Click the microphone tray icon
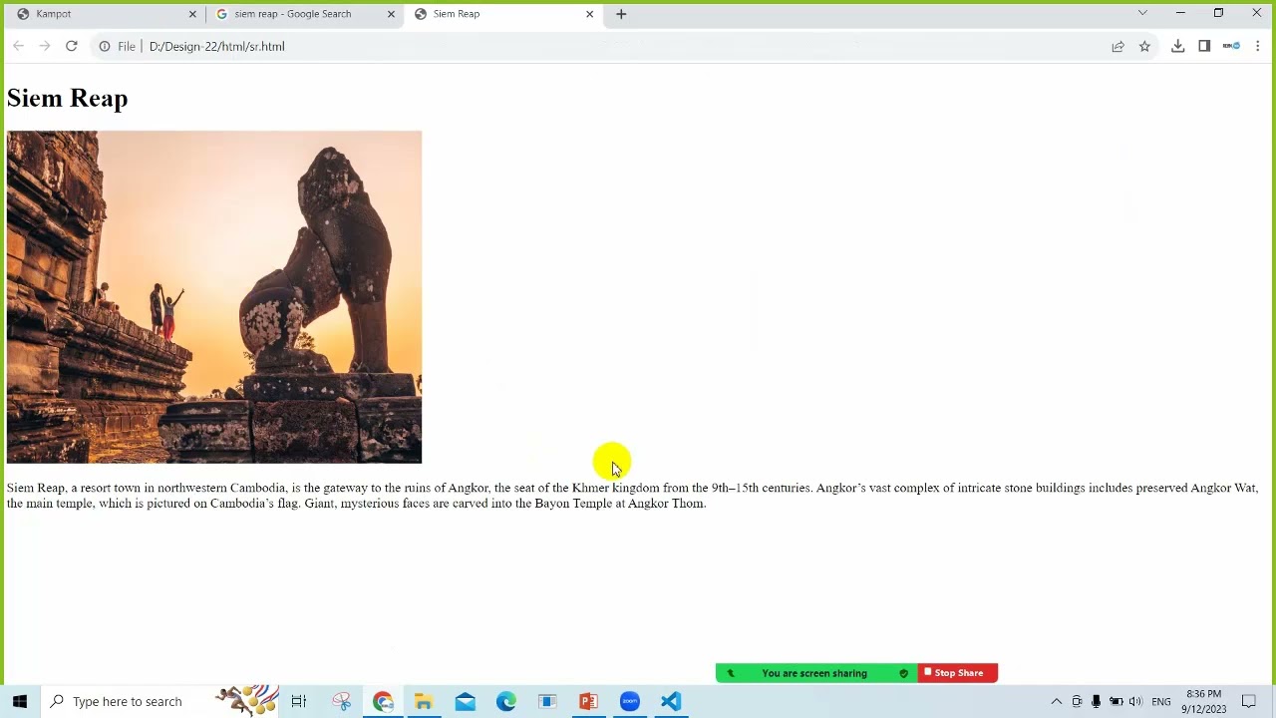Screen dimensions: 1276x718 tap(1097, 701)
